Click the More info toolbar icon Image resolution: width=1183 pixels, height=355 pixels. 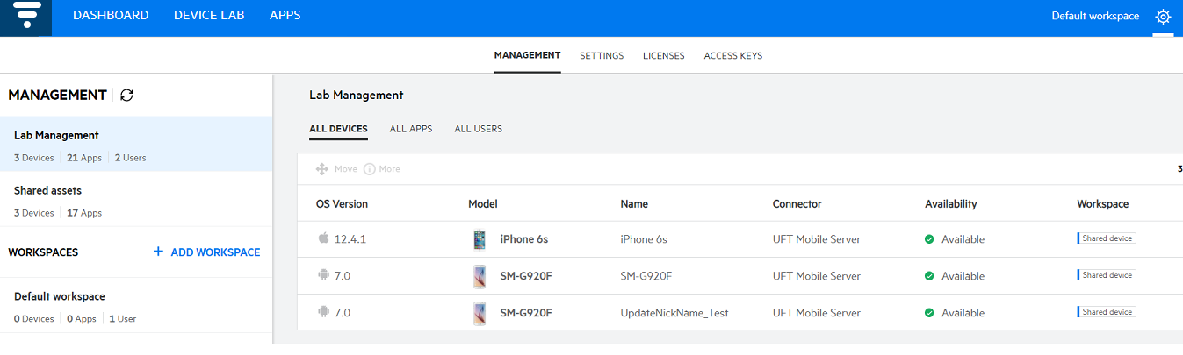pyautogui.click(x=370, y=169)
